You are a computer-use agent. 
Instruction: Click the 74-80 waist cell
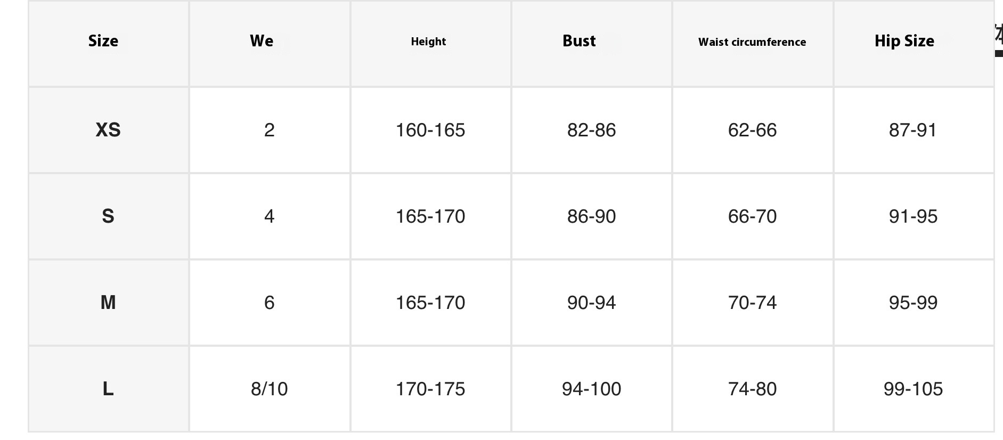(x=752, y=389)
